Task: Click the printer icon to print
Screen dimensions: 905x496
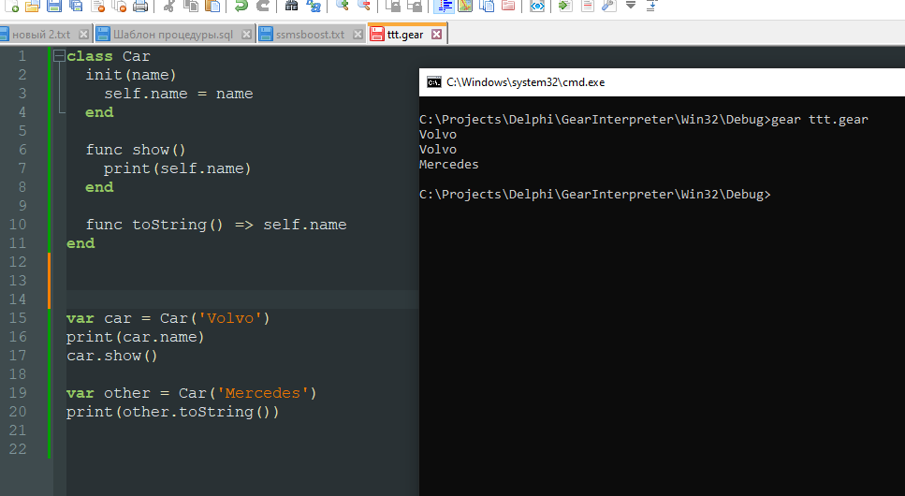Action: click(140, 6)
